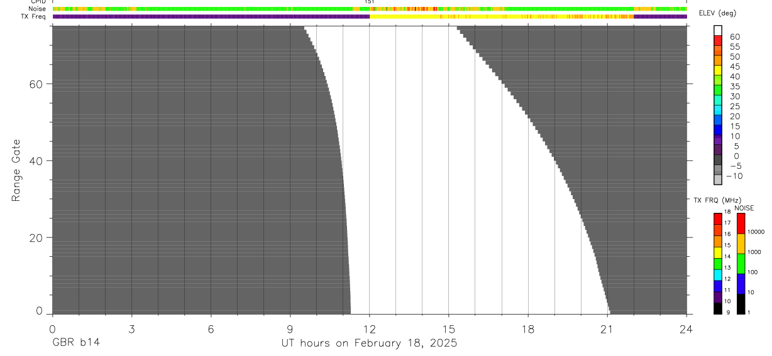Viewport: 772px width, 356px height.
Task: Select x-axis tick label '24'
Action: (x=687, y=329)
